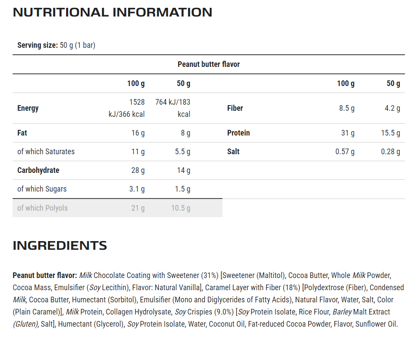The height and width of the screenshot is (341, 418).
Task: Click the Peanut butter flavor table header
Action: pos(209,64)
